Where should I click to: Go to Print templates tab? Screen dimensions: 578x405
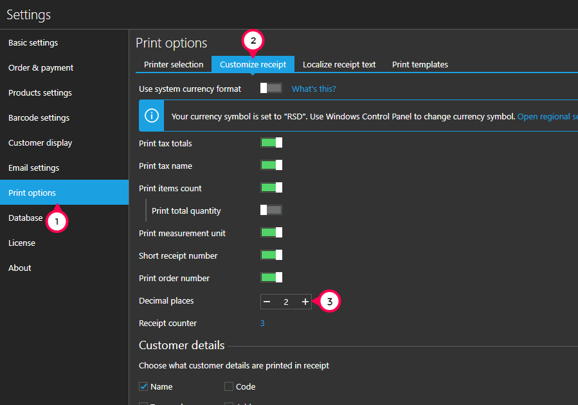pyautogui.click(x=420, y=64)
